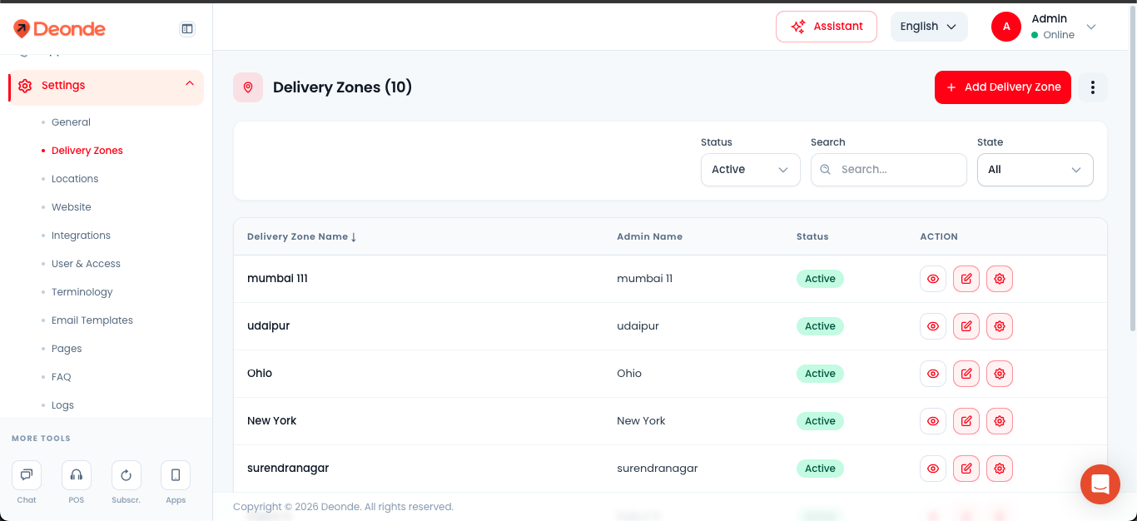
Task: Open Locations settings page
Action: pyautogui.click(x=75, y=179)
